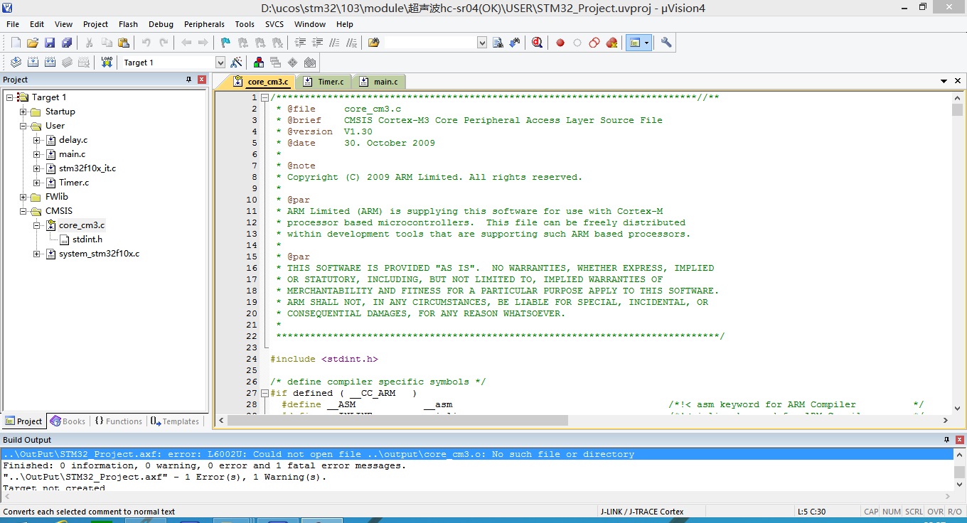
Task: Collapse the User group in project tree
Action: click(23, 126)
